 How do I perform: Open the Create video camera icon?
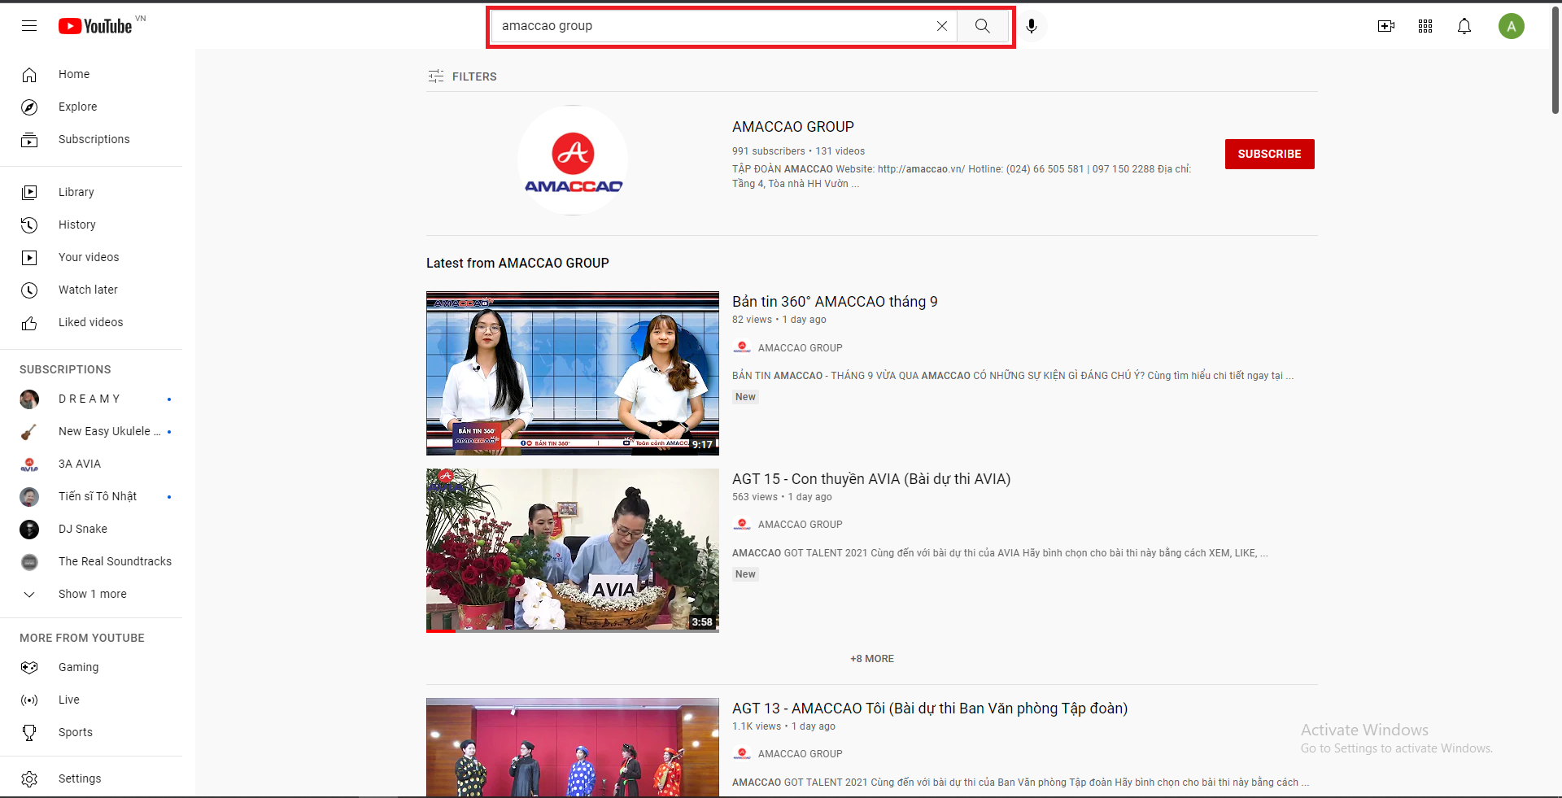1386,26
